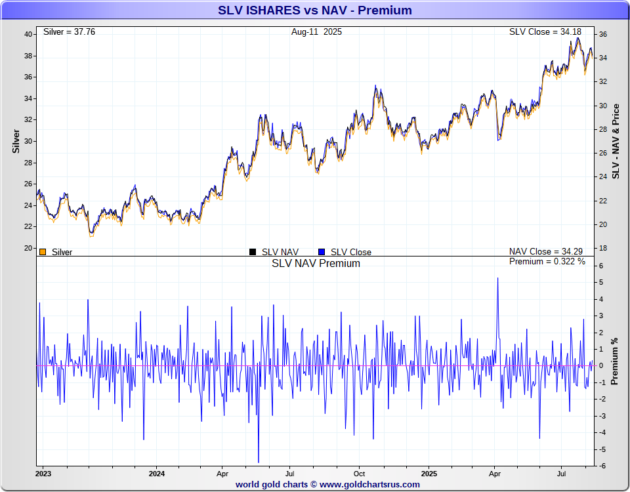The image size is (630, 492).
Task: Click the first 'Apr' x-axis label after 2024
Action: (x=222, y=474)
